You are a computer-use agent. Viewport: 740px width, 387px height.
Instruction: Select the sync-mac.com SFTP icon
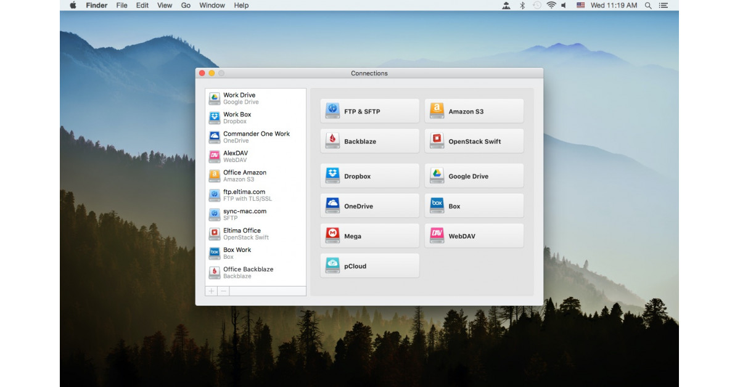tap(215, 214)
